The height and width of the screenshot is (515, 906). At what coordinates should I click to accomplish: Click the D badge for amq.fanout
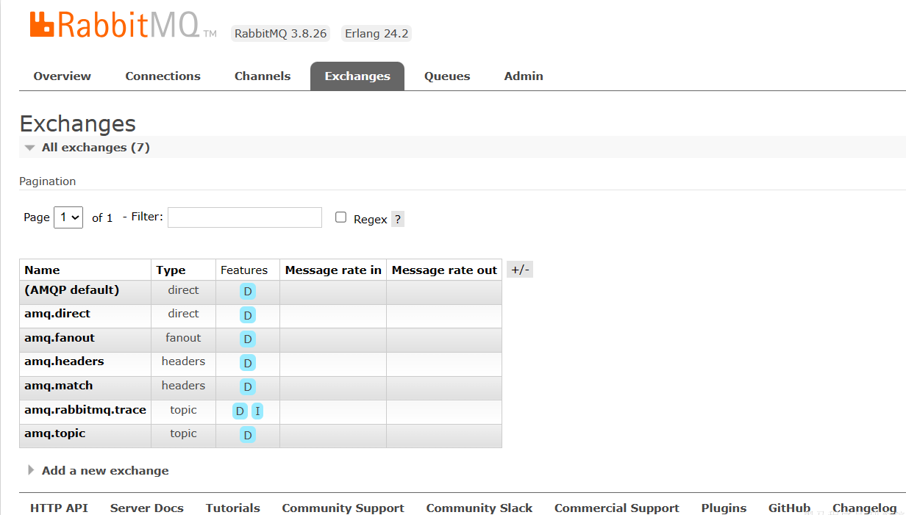248,339
